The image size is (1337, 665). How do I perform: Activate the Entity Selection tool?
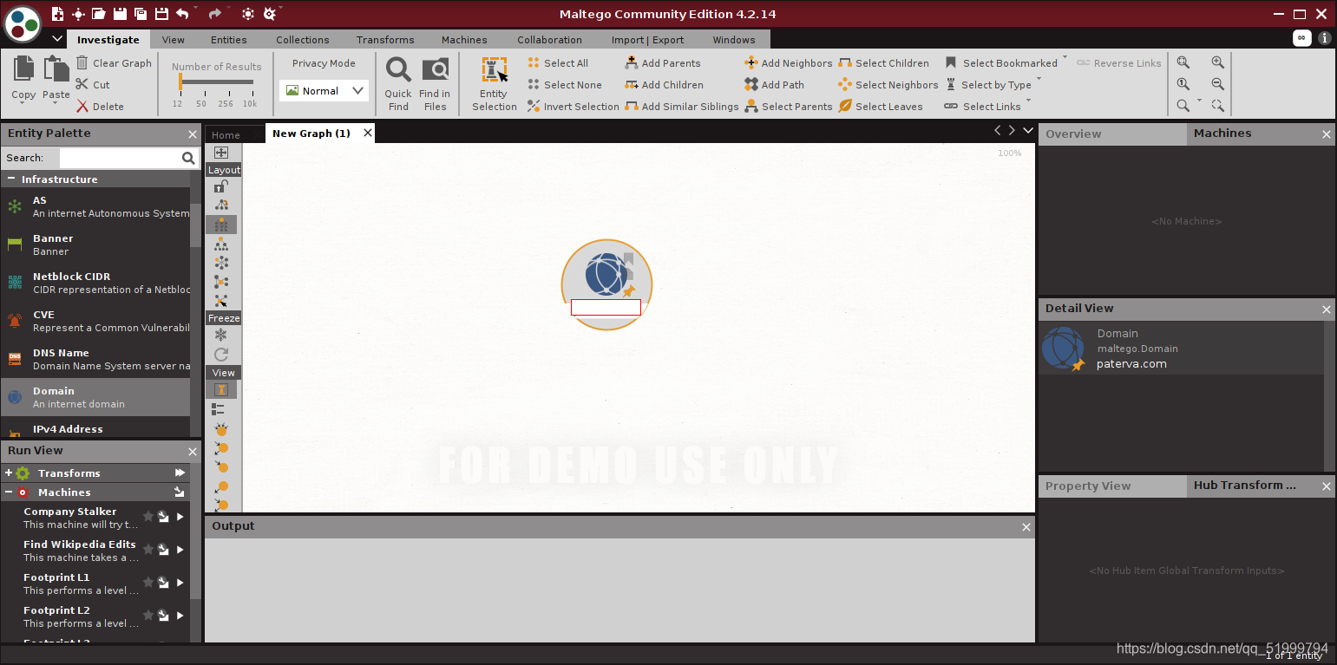[495, 83]
